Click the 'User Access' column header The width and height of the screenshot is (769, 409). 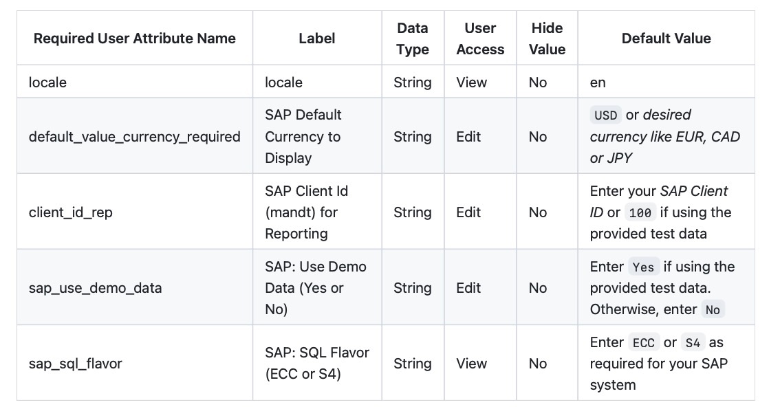[x=480, y=38]
